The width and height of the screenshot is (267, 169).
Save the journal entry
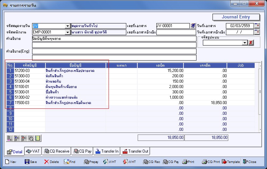(31, 162)
